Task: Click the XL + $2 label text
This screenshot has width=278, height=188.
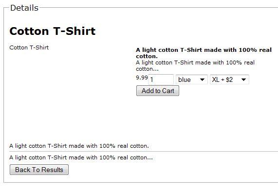Action: [x=222, y=79]
